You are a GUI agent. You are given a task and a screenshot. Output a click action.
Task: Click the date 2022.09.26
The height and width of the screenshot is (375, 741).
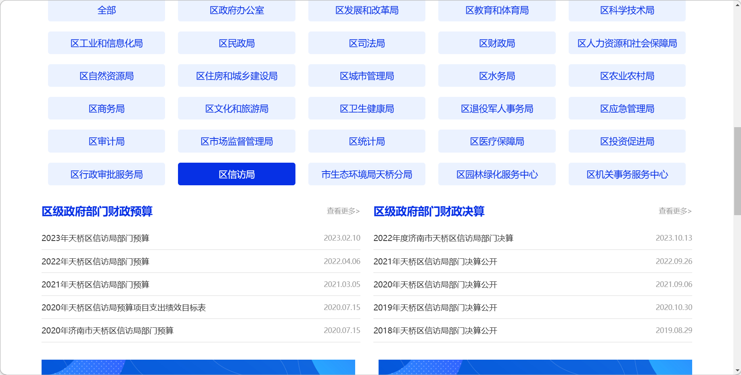point(674,261)
